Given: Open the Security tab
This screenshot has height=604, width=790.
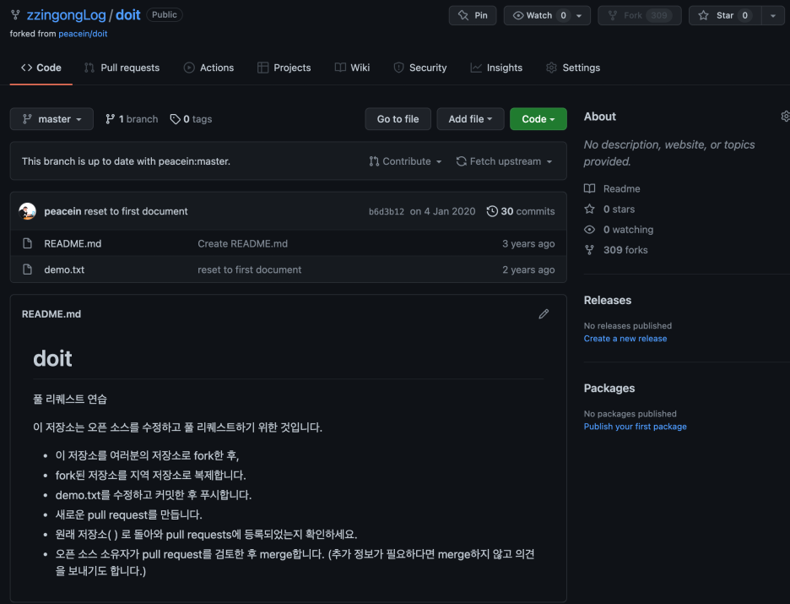Looking at the screenshot, I should (x=420, y=68).
